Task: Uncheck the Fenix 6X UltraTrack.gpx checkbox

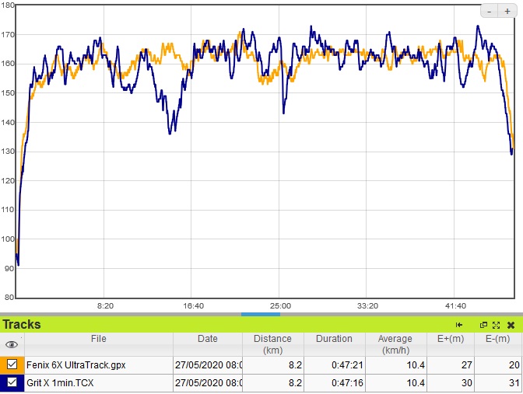Action: (12, 364)
